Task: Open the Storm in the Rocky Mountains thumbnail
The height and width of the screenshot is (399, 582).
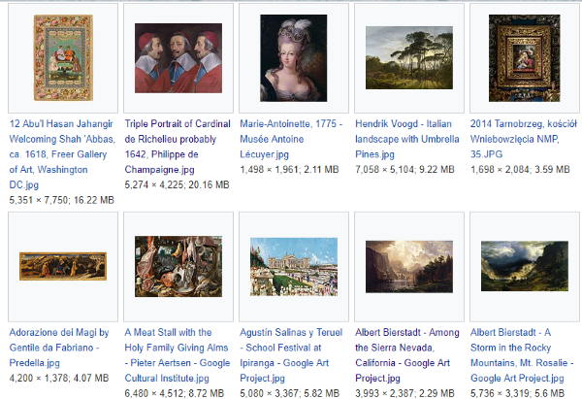Action: [x=525, y=266]
